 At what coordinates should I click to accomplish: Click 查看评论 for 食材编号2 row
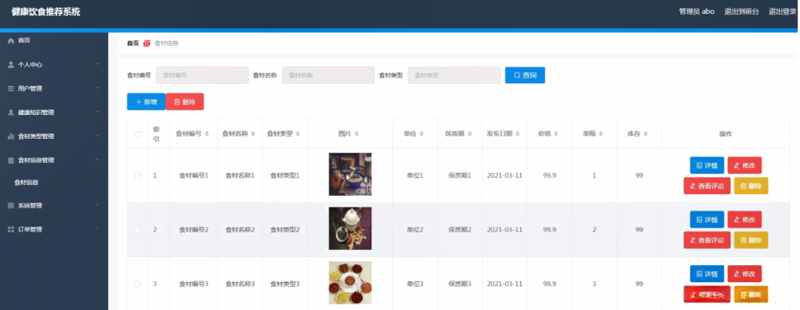707,240
